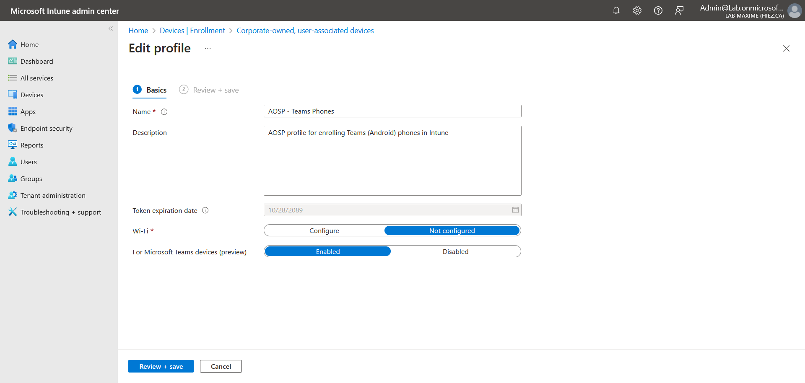This screenshot has width=805, height=383.
Task: Click Token expiration date info icon
Action: point(205,210)
